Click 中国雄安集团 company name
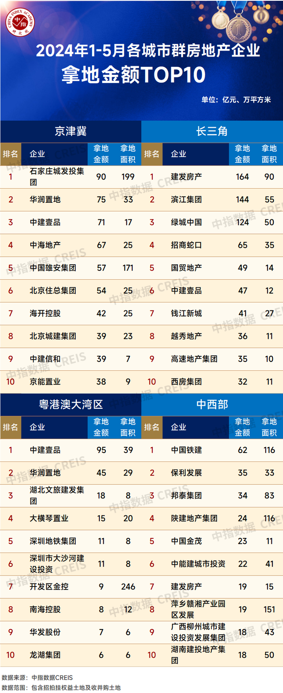 pos(53,268)
